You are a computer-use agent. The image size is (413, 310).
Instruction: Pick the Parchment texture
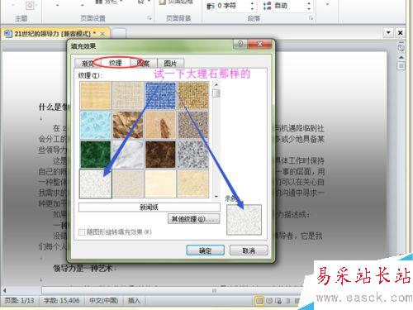click(160, 184)
